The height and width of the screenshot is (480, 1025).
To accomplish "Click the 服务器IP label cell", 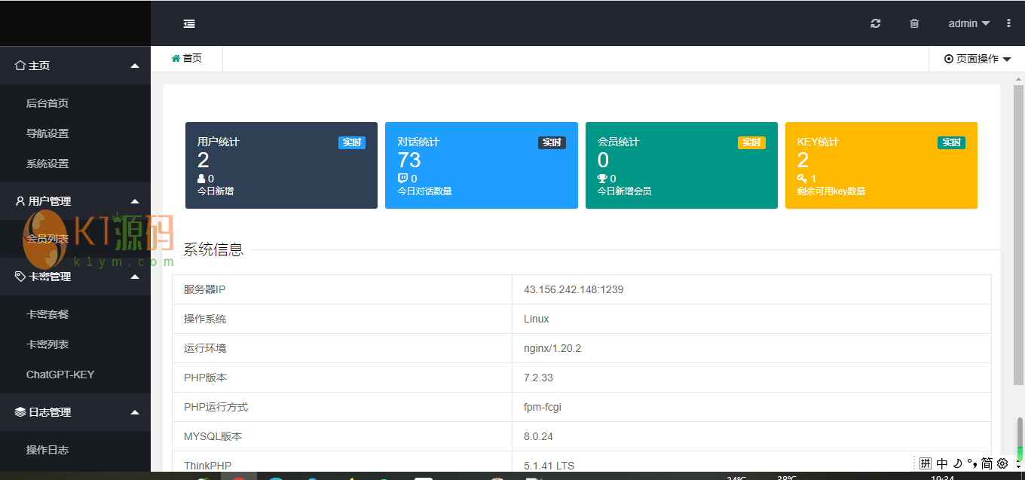I will [342, 289].
